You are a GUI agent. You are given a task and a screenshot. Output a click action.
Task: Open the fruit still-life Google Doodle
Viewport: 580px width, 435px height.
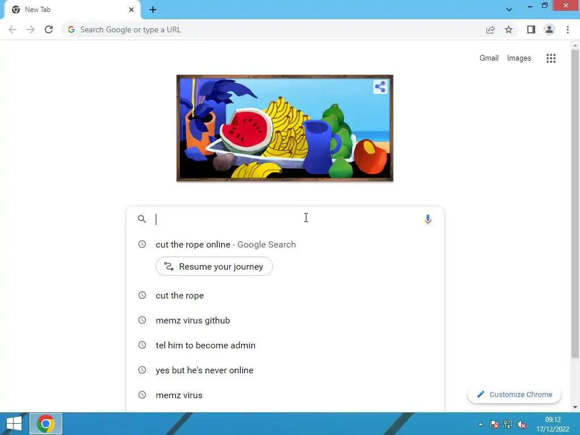(x=285, y=128)
